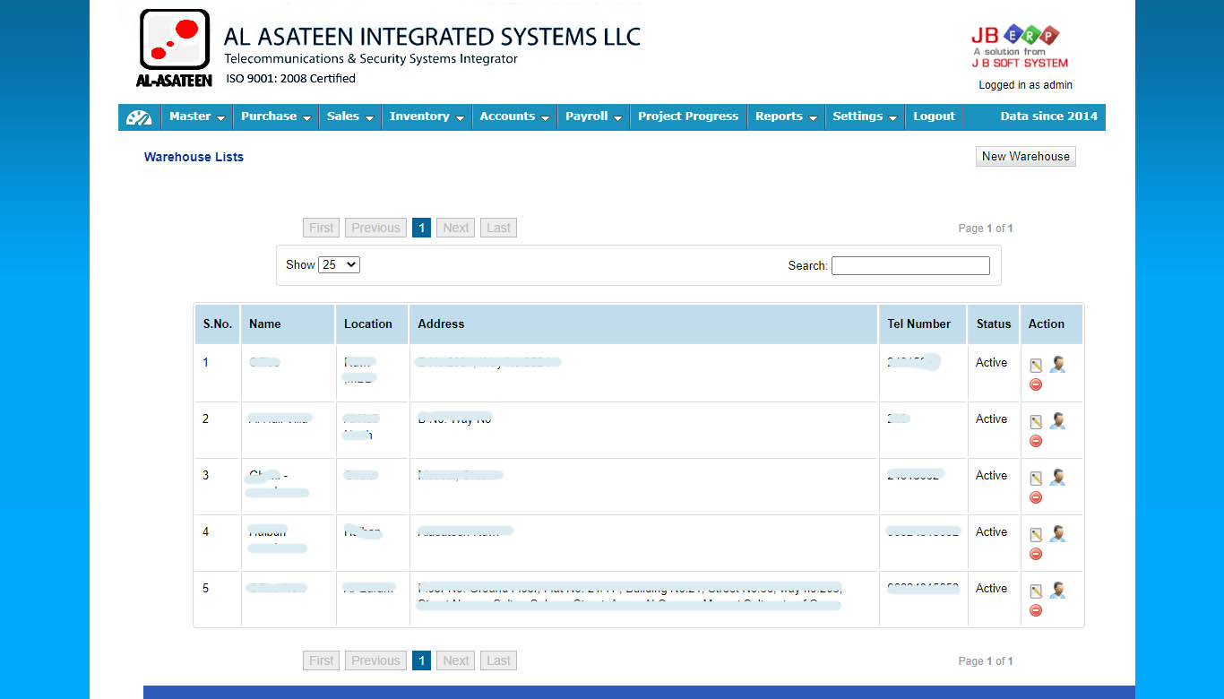Delete the warehouse in row 1
This screenshot has width=1224, height=699.
tap(1036, 384)
